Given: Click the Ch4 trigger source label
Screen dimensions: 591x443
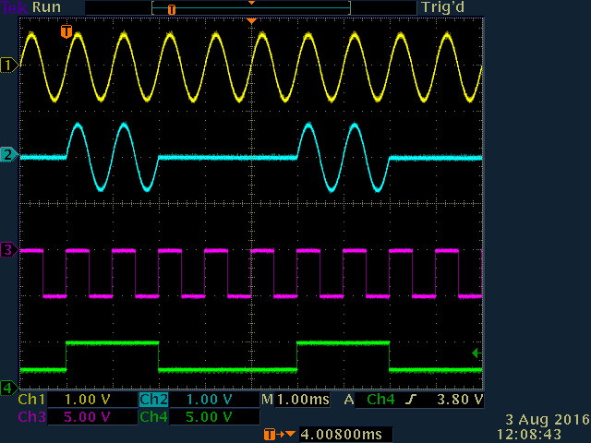Looking at the screenshot, I should (x=380, y=400).
